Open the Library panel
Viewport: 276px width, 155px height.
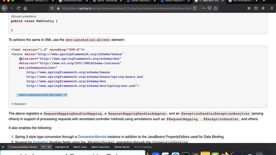(x=249, y=8)
